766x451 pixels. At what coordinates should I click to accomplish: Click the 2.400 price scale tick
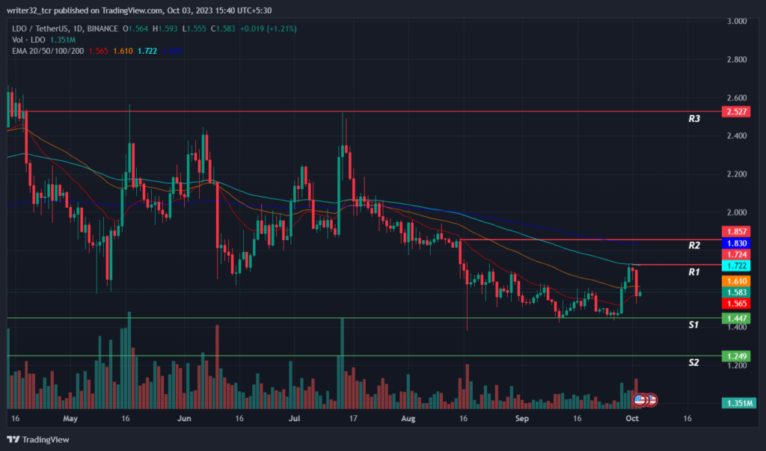737,136
